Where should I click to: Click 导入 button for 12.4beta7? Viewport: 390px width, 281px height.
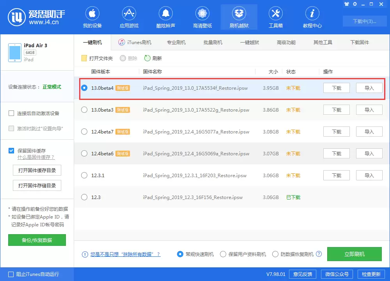369,132
